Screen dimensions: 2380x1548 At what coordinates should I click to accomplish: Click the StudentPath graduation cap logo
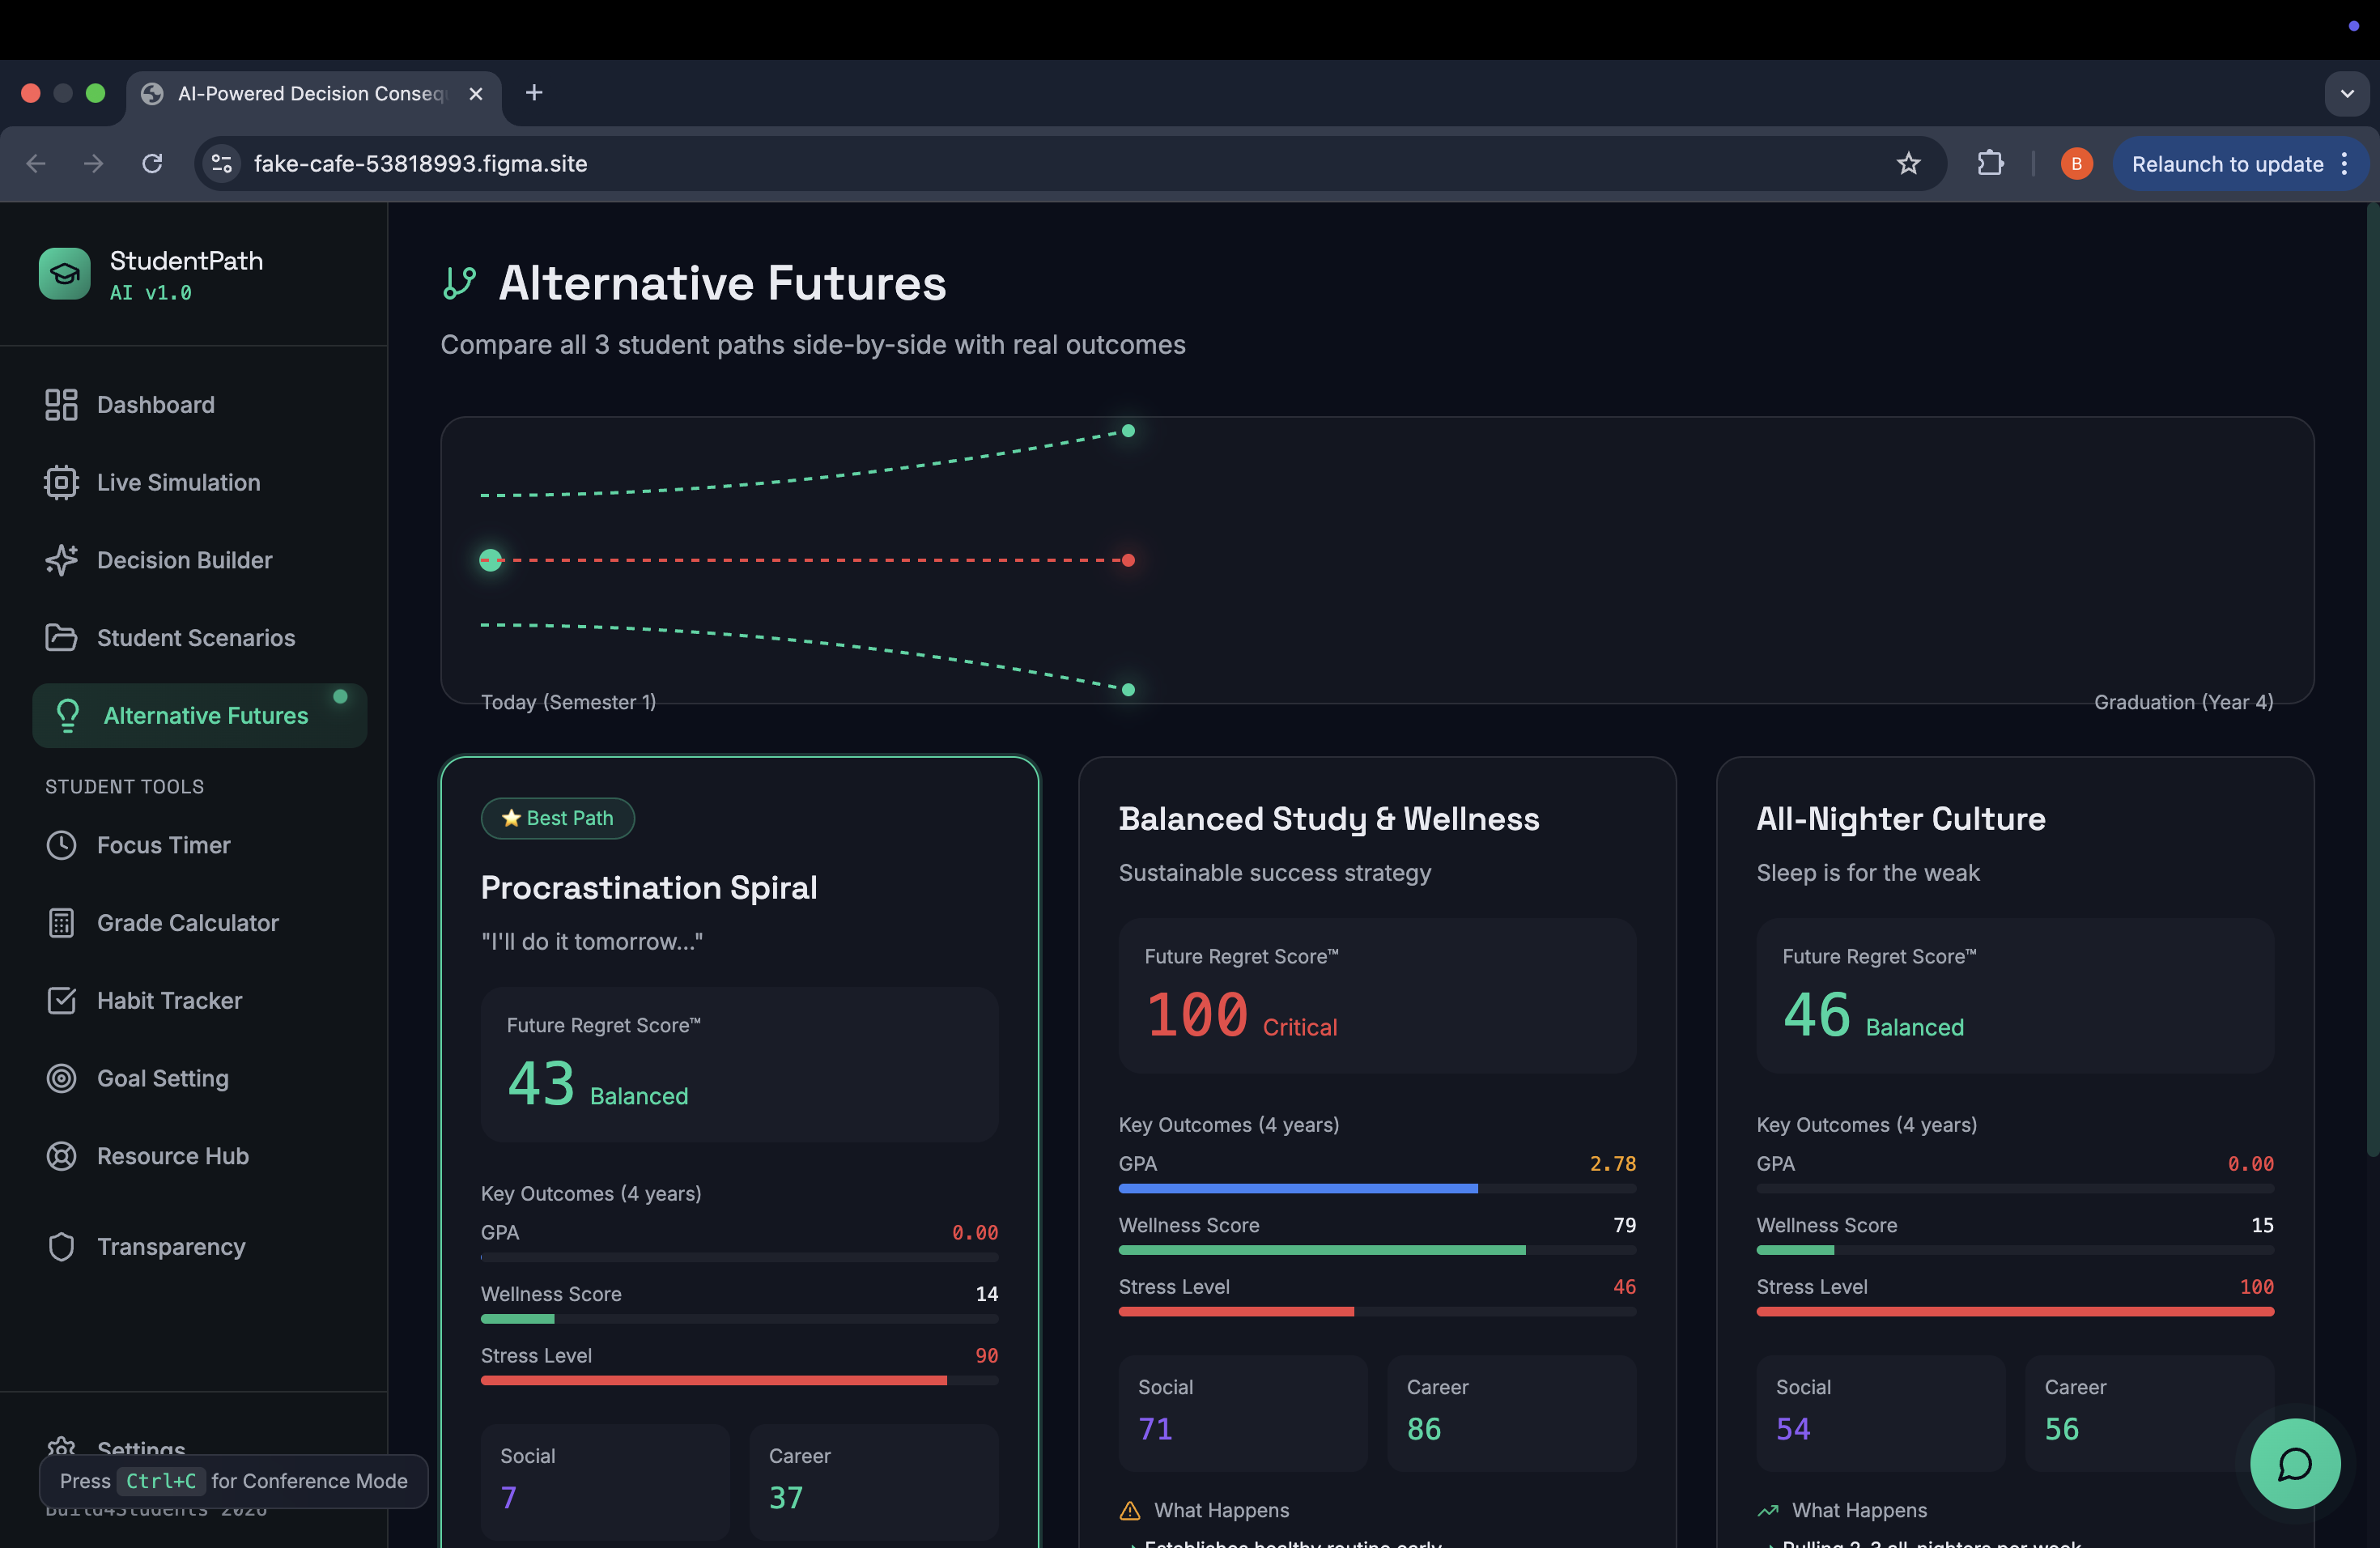(x=64, y=274)
